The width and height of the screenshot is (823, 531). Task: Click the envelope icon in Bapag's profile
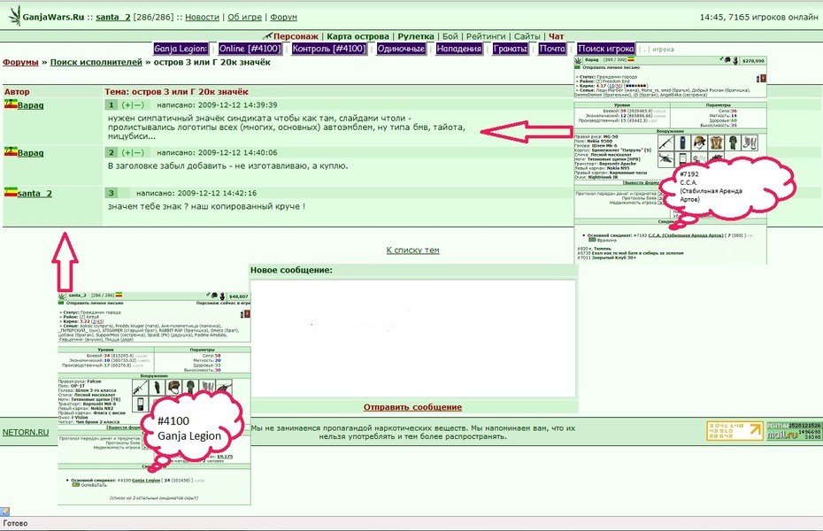pos(578,67)
